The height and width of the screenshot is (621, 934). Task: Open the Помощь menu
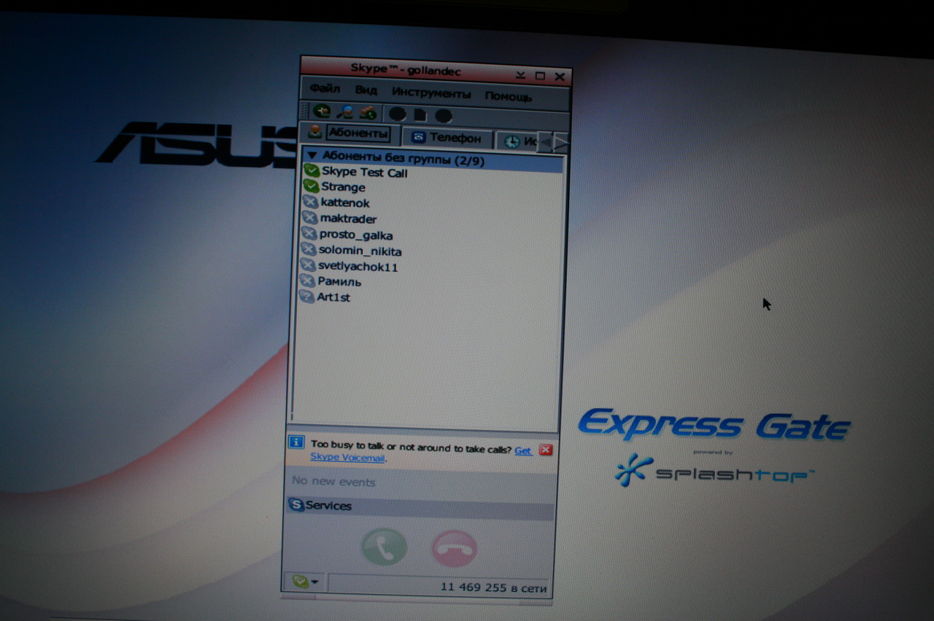(509, 96)
